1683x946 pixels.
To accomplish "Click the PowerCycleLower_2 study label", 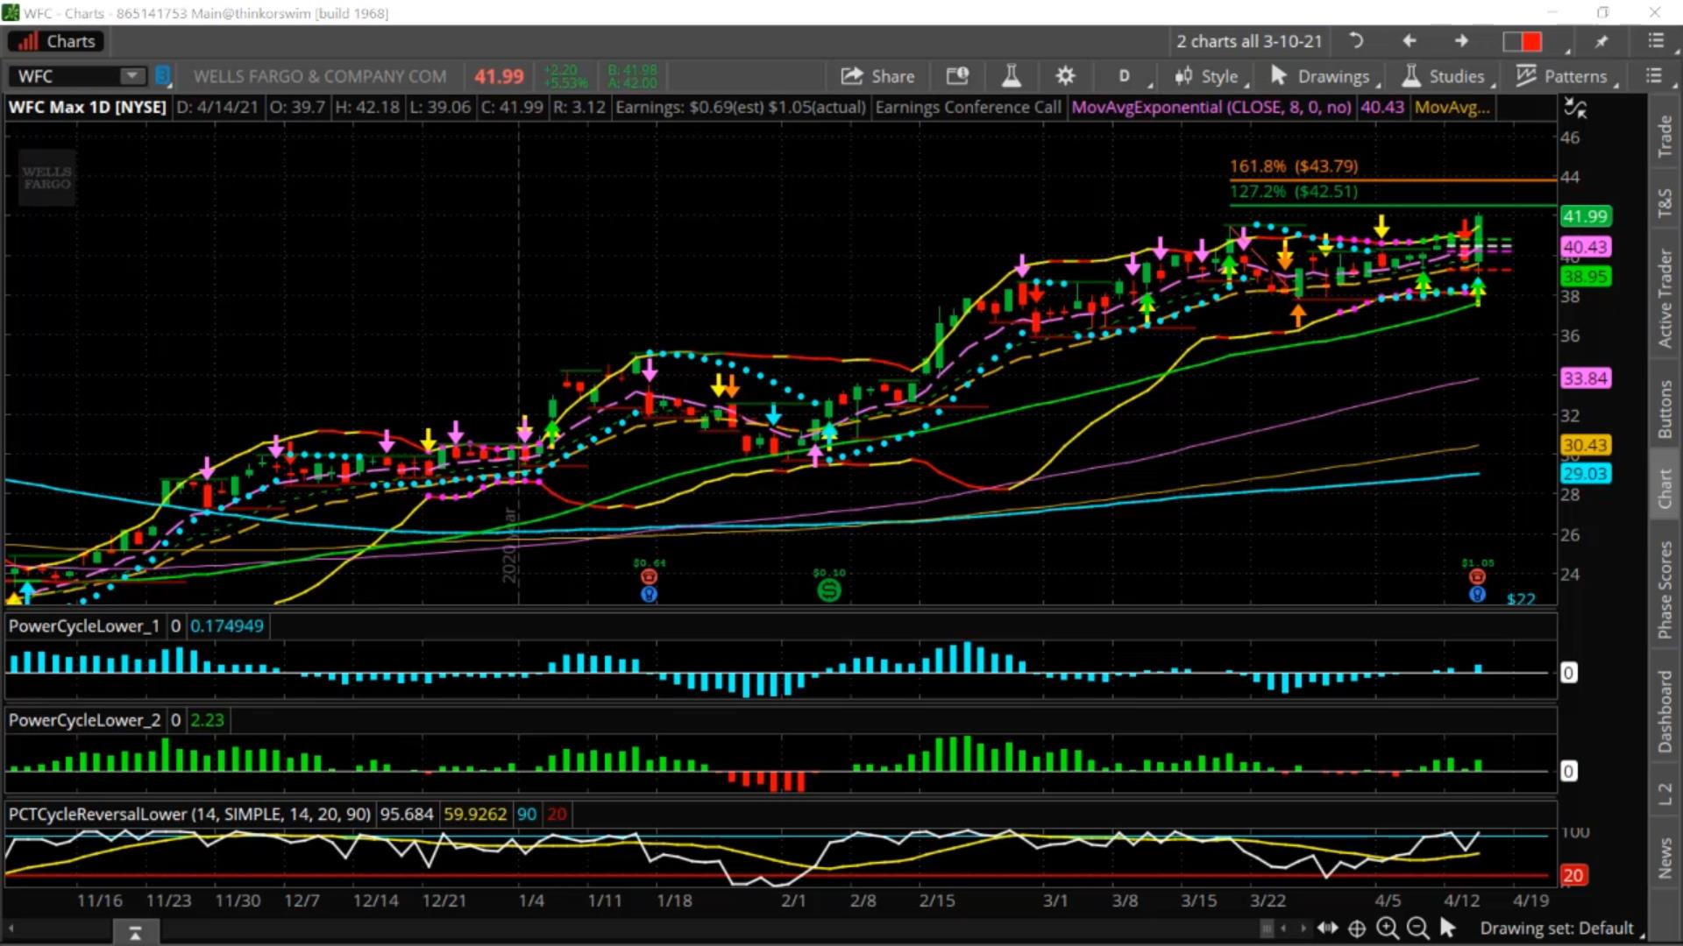I will pos(84,719).
